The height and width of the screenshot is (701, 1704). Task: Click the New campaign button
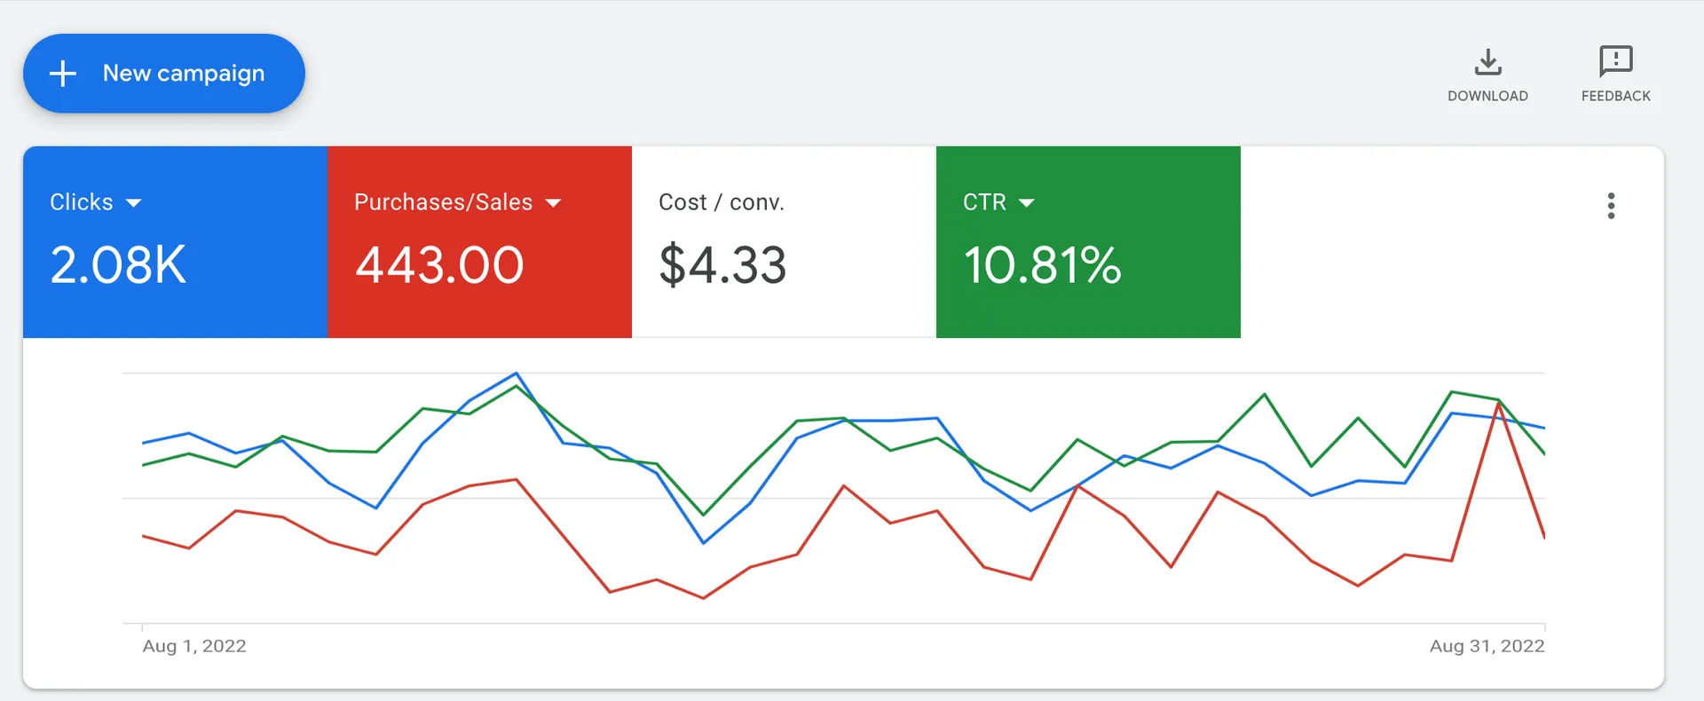click(164, 74)
